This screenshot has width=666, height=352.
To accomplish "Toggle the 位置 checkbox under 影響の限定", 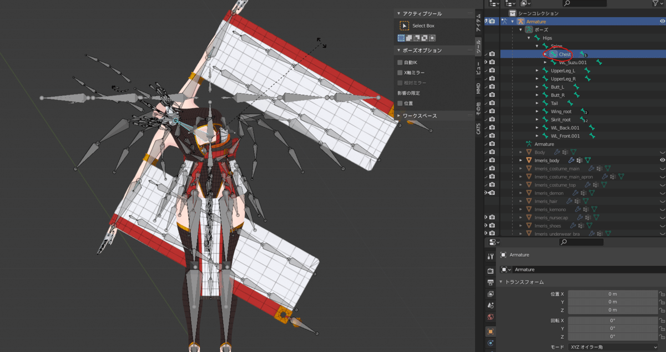I will (x=400, y=103).
